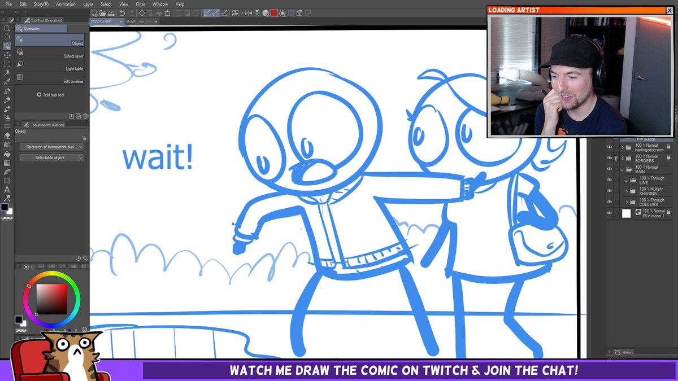The image size is (678, 381).
Task: Open the History panel
Action: click(624, 352)
